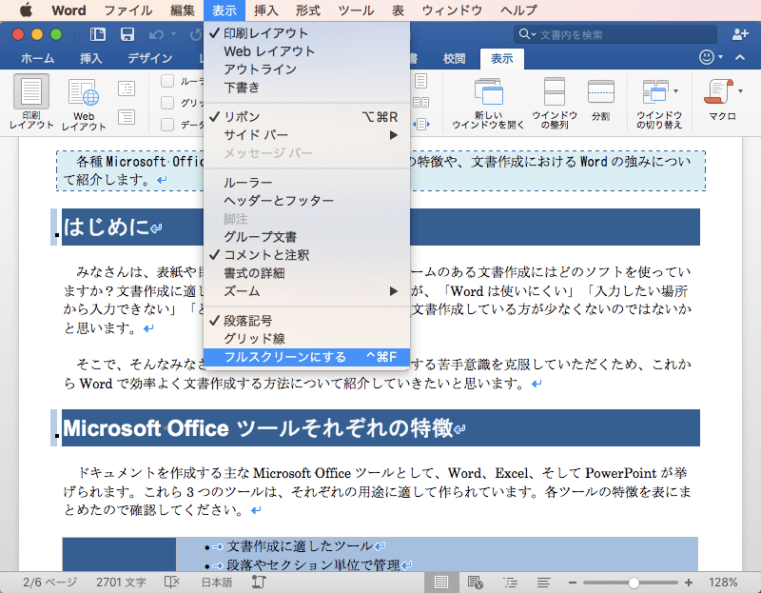Image resolution: width=761 pixels, height=593 pixels.
Task: Open the 校閲 ribbon tab
Action: pos(455,58)
